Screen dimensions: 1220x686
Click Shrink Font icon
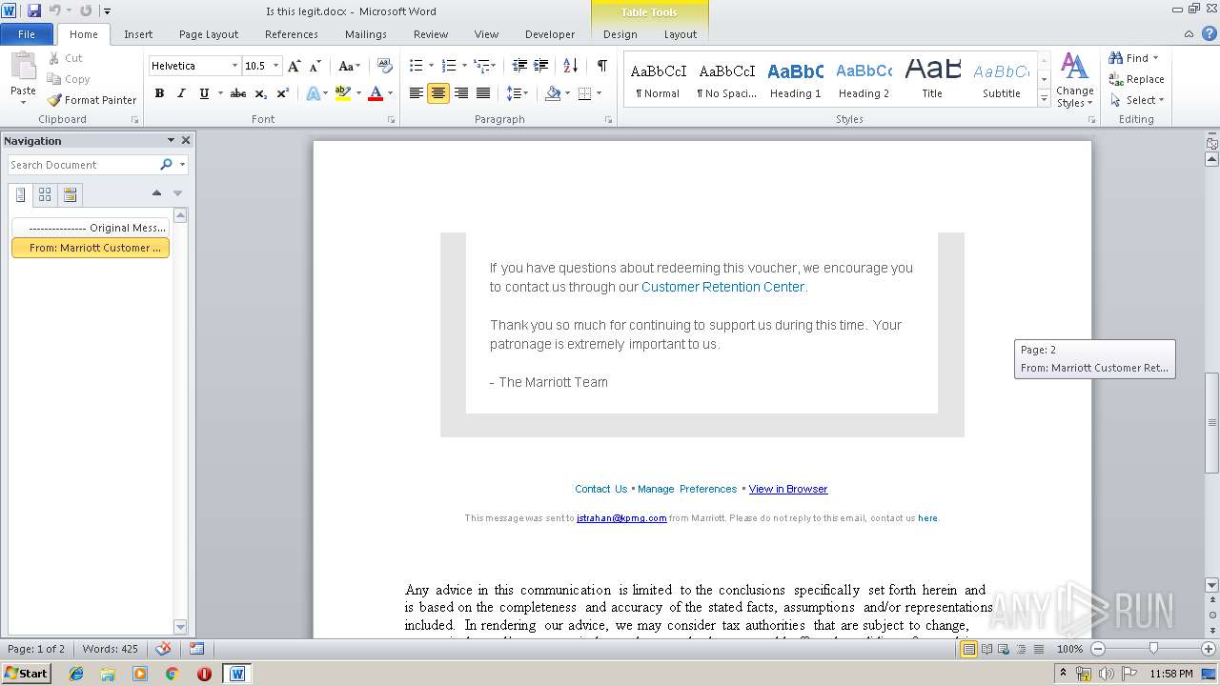pyautogui.click(x=315, y=66)
